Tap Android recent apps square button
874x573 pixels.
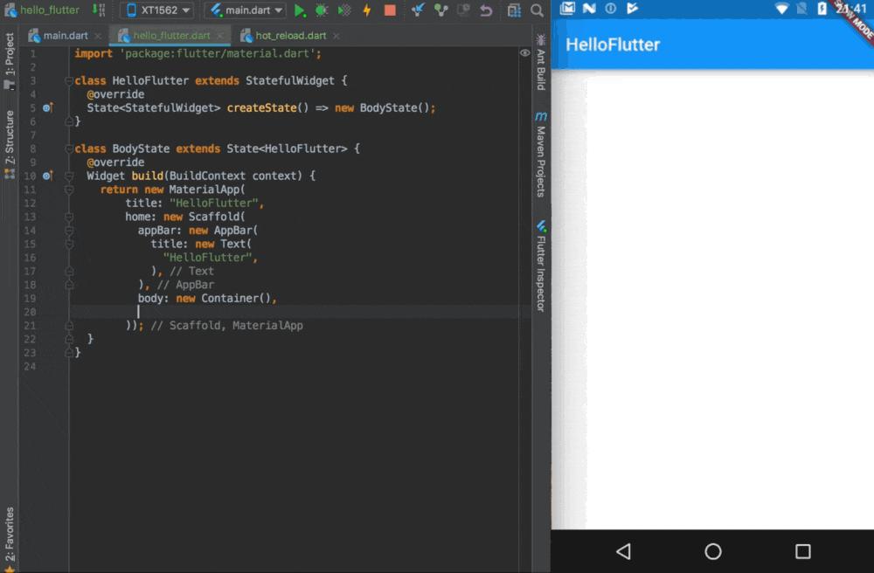pos(802,551)
